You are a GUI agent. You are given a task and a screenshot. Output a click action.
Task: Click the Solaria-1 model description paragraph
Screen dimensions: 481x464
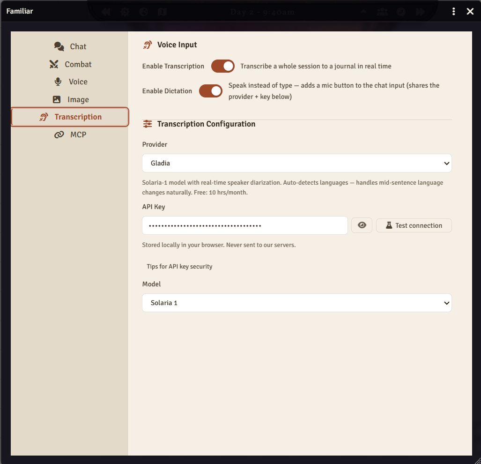tap(292, 187)
